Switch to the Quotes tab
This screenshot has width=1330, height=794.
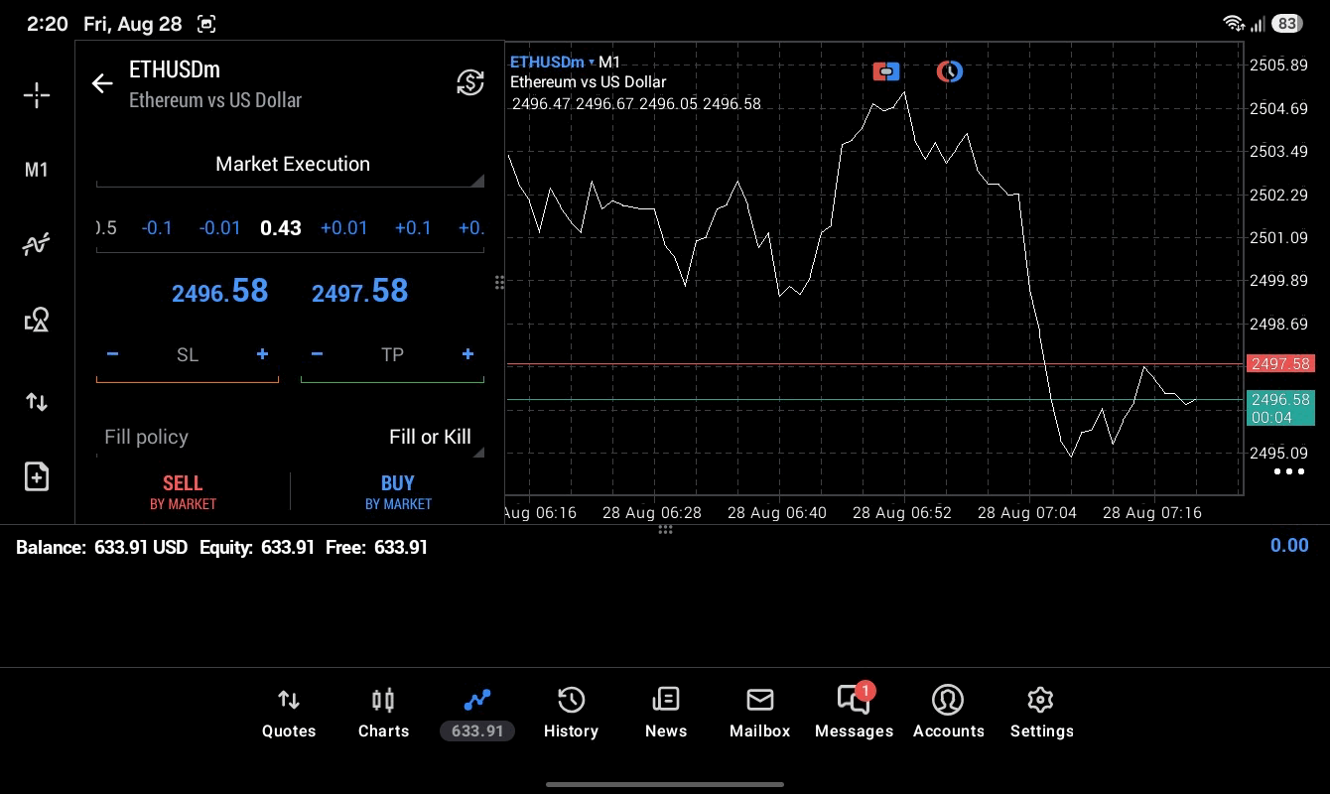pyautogui.click(x=289, y=714)
